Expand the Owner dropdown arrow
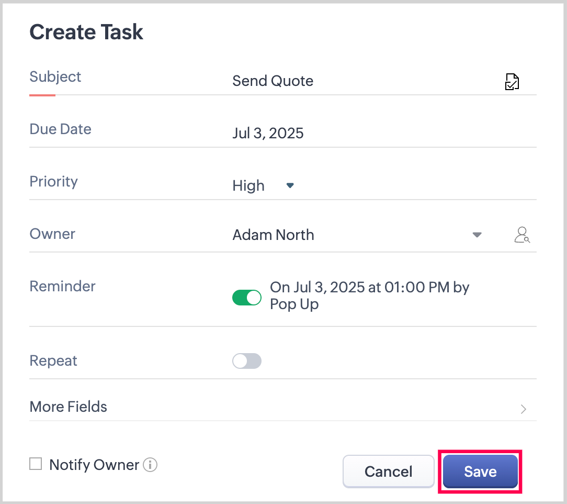This screenshot has width=567, height=504. tap(477, 235)
